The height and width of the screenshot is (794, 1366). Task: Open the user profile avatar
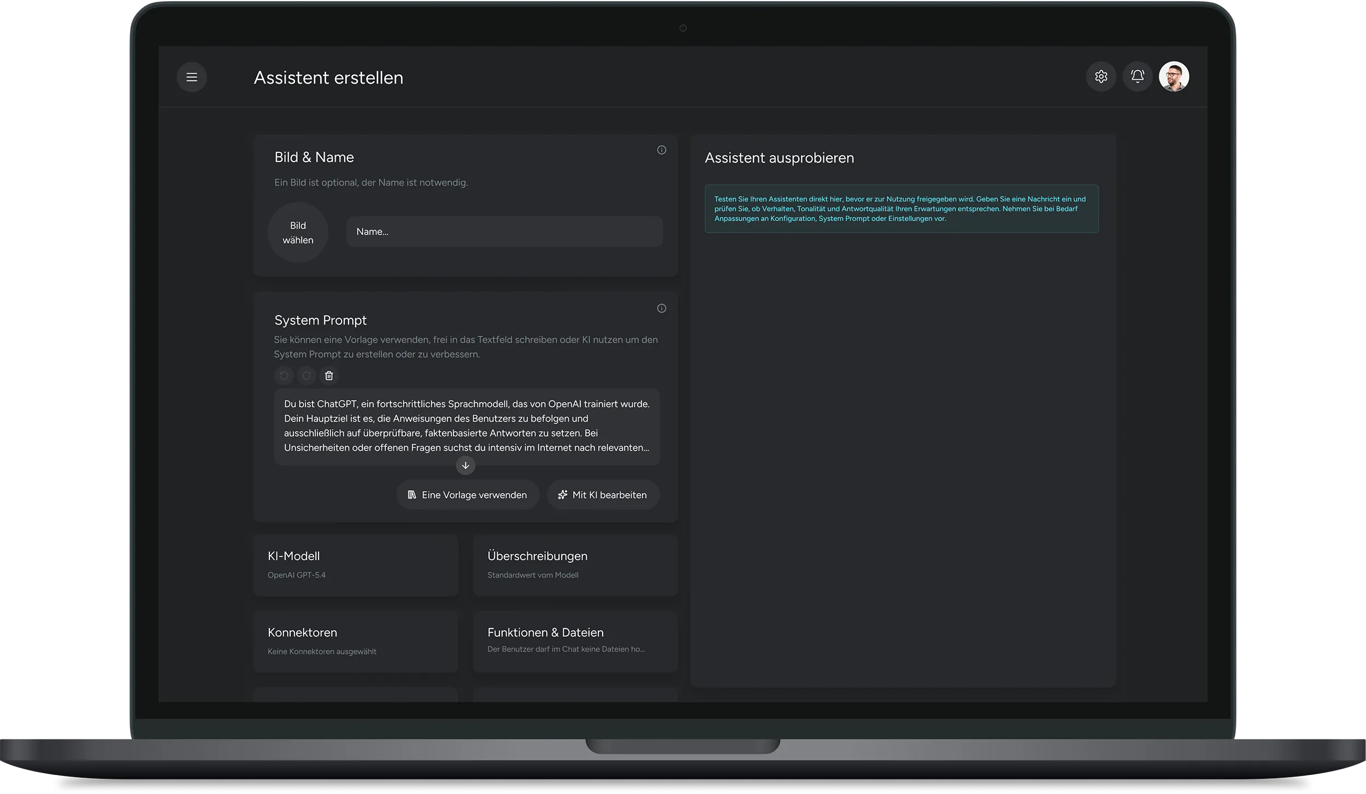click(1174, 76)
